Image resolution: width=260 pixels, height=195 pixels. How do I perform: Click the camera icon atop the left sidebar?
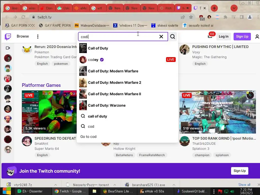pyautogui.click(x=8, y=48)
